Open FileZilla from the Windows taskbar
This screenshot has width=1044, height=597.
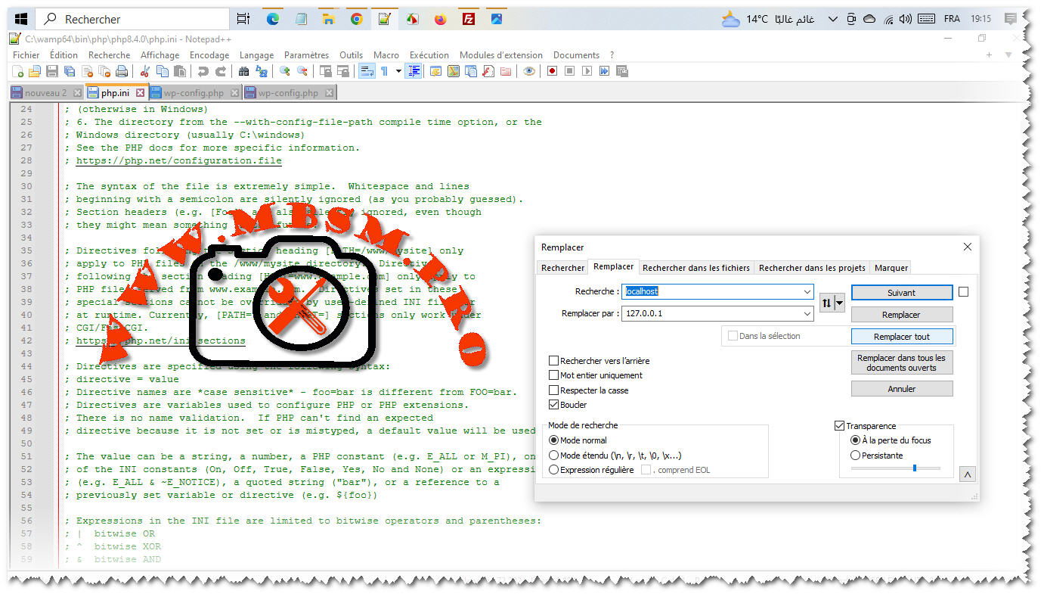(469, 19)
